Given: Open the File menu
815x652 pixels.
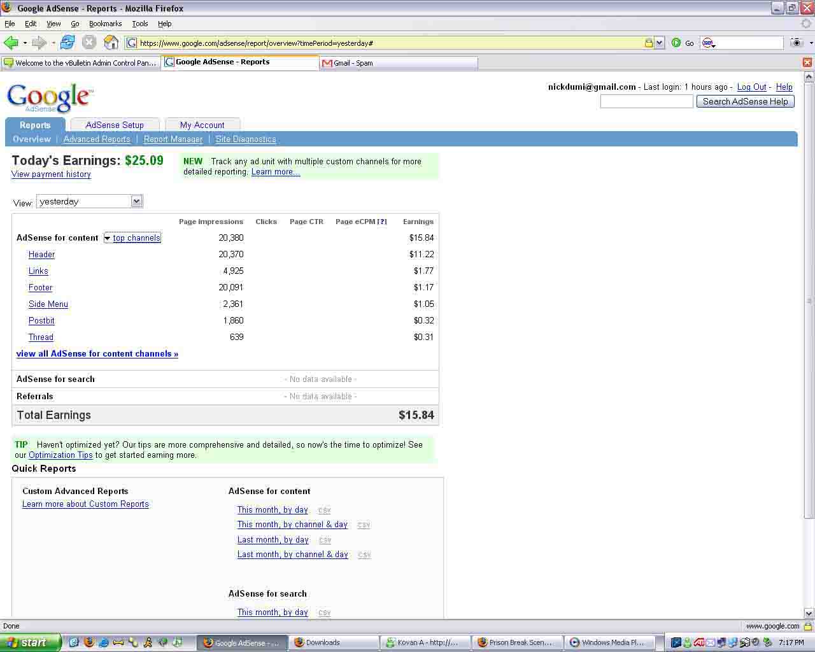Looking at the screenshot, I should click(10, 24).
